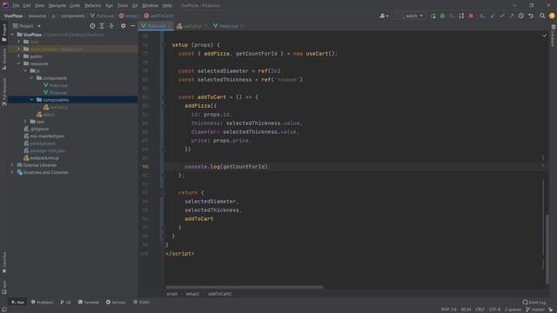Click the addToCart() breadcrumb at top

(x=158, y=16)
